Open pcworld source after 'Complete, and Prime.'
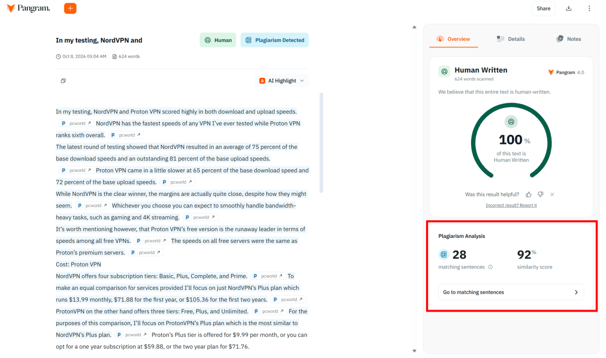 tap(268, 276)
